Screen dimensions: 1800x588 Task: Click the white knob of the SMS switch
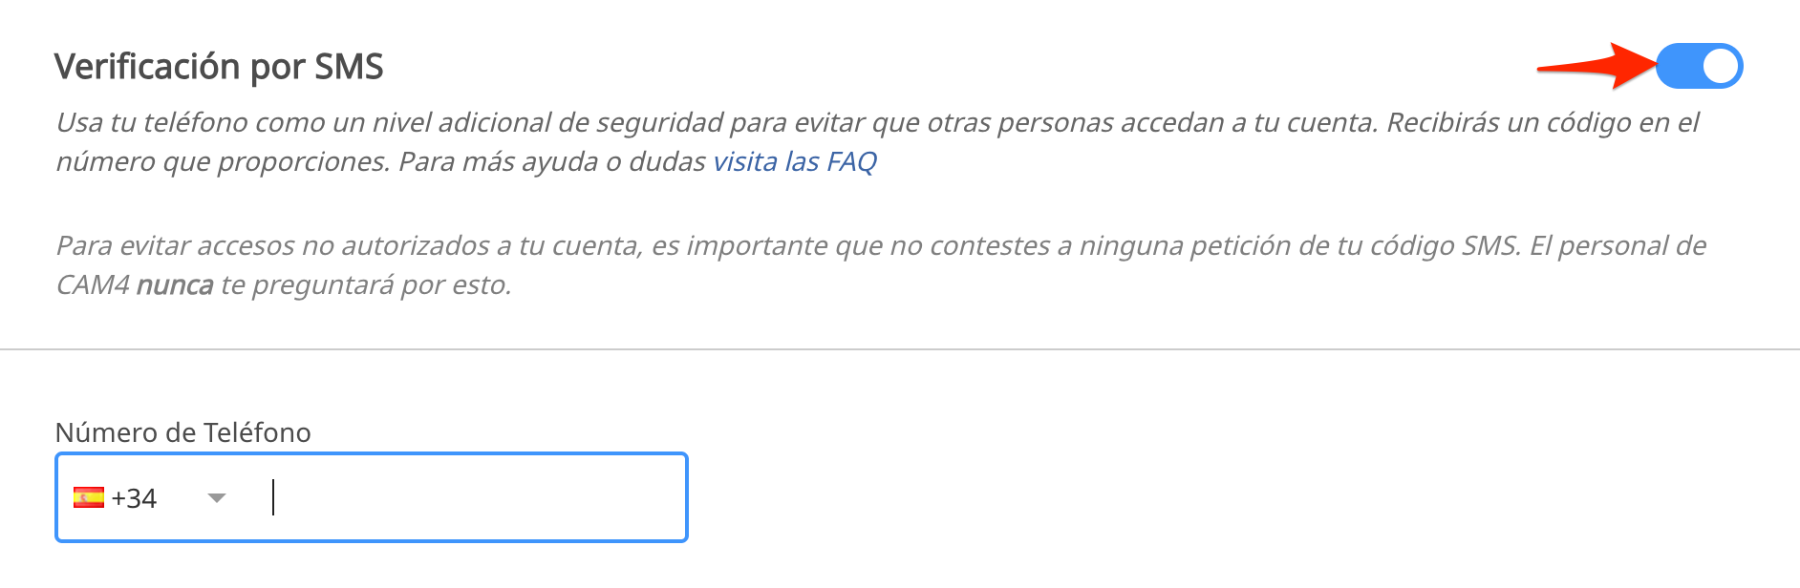click(1721, 66)
